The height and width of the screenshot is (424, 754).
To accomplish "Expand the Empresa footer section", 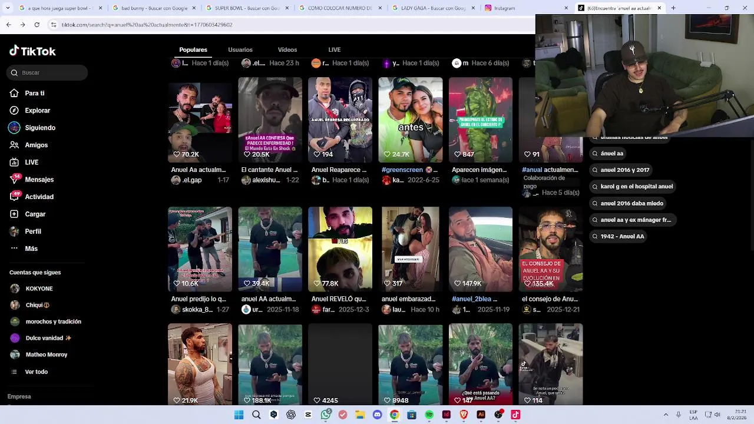I will [19, 396].
